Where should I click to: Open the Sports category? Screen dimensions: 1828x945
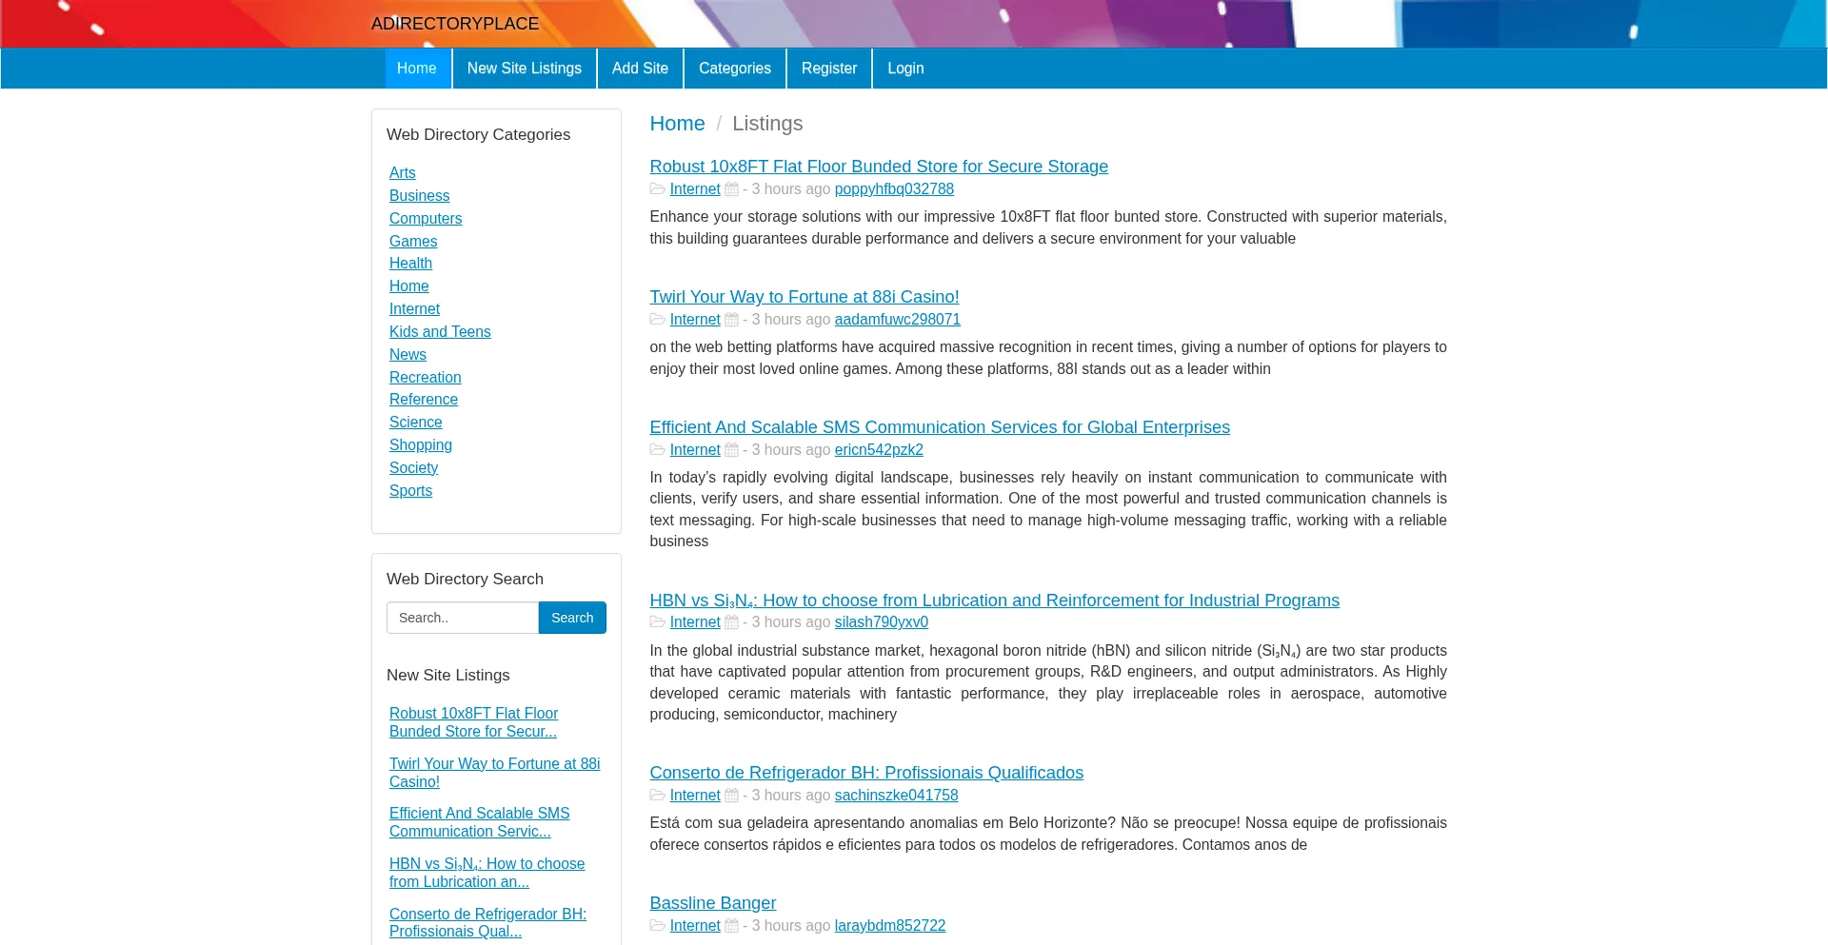(410, 491)
